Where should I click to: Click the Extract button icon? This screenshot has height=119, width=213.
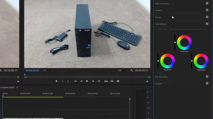112,81
